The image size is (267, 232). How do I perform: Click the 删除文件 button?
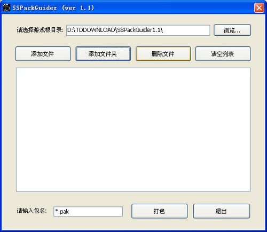coord(163,54)
